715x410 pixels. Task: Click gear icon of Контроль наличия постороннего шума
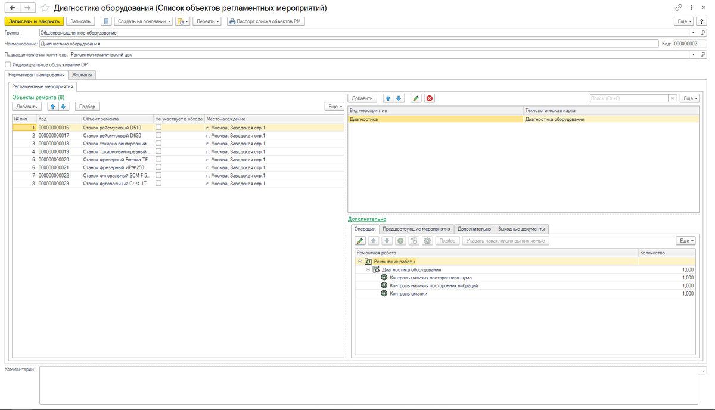(384, 278)
